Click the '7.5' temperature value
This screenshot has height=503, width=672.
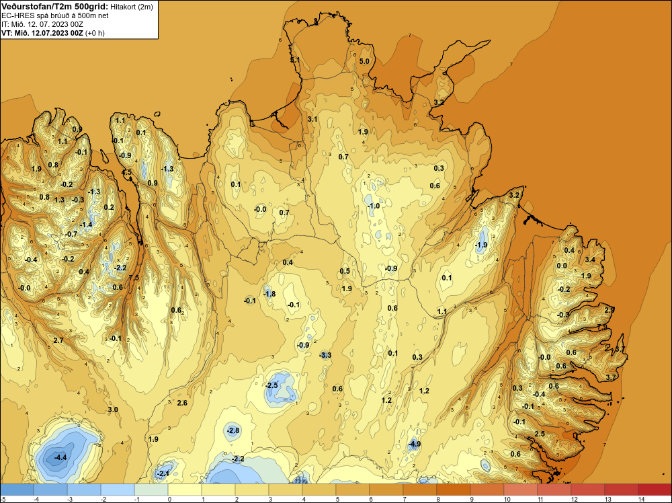pos(134,278)
